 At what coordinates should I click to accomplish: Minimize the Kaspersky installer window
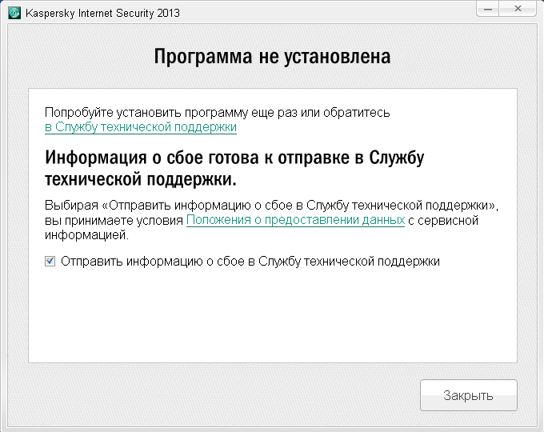coord(488,9)
